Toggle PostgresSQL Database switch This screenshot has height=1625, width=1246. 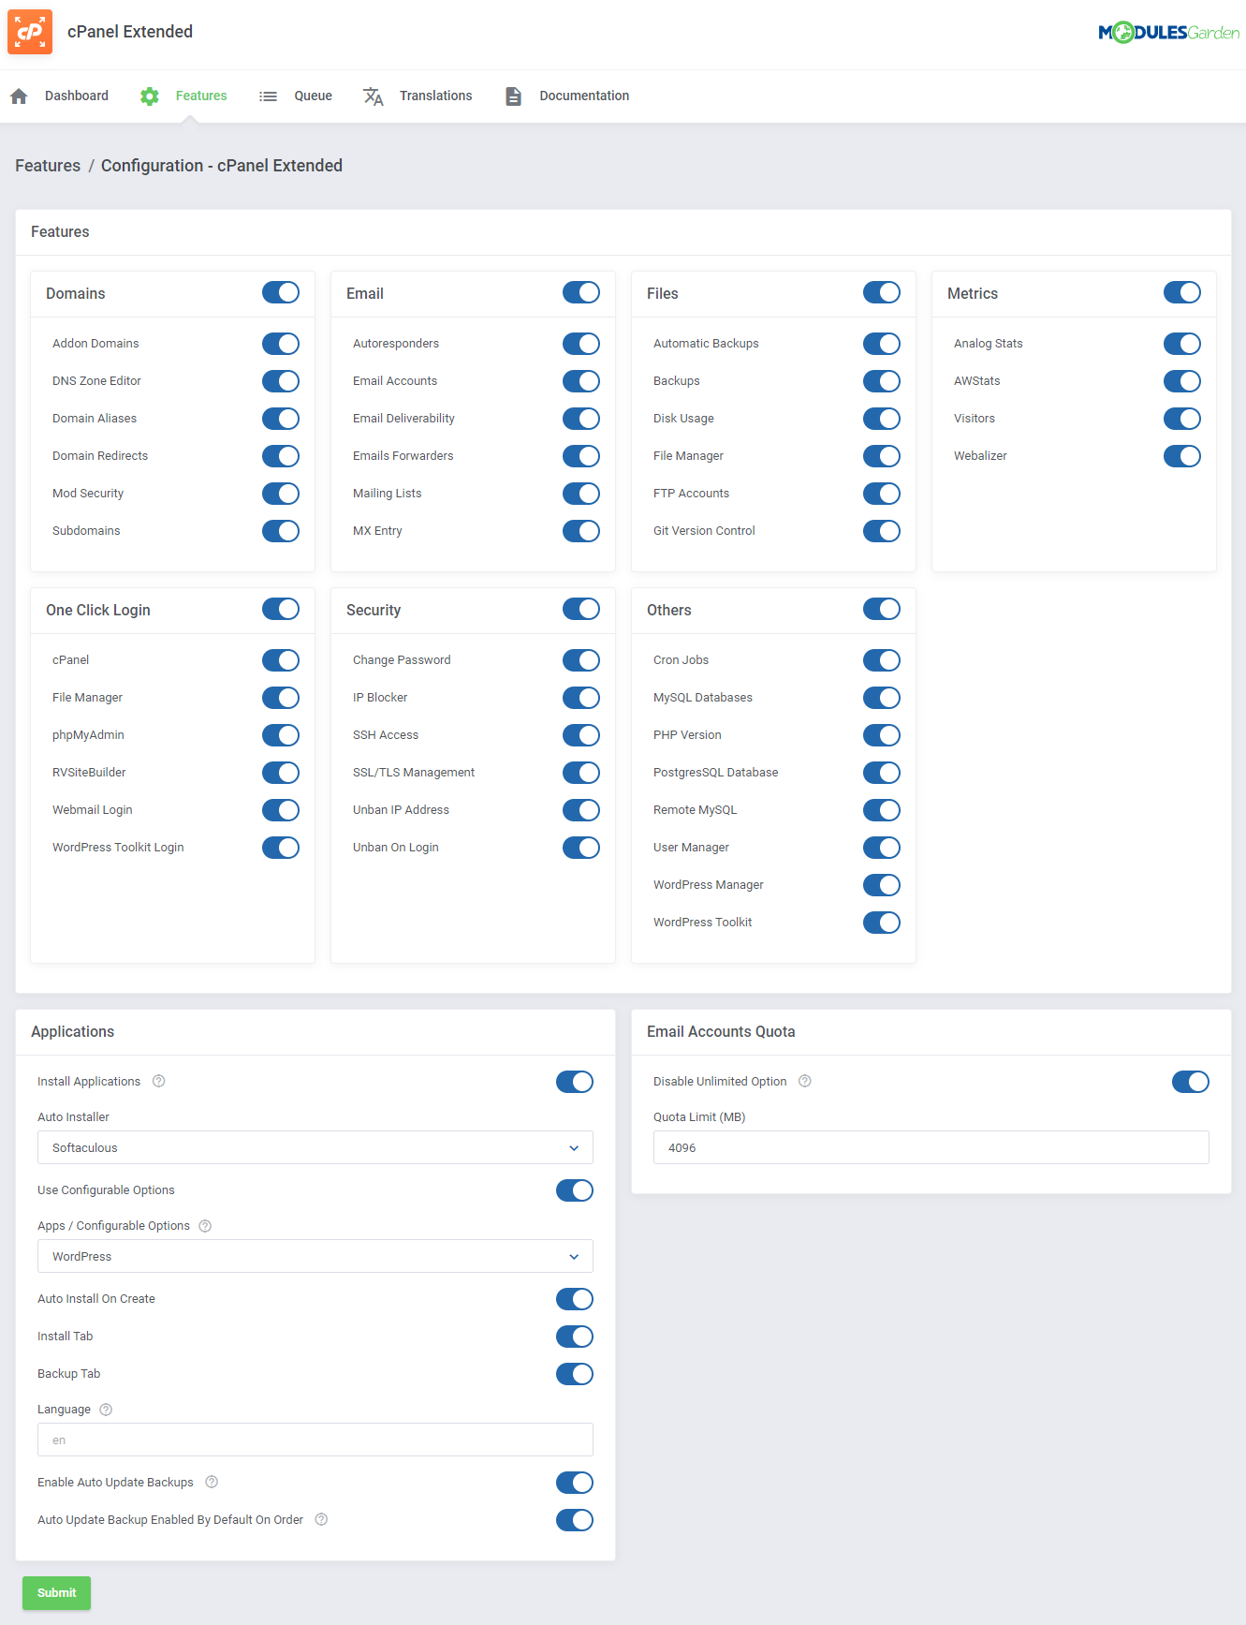pyautogui.click(x=882, y=773)
